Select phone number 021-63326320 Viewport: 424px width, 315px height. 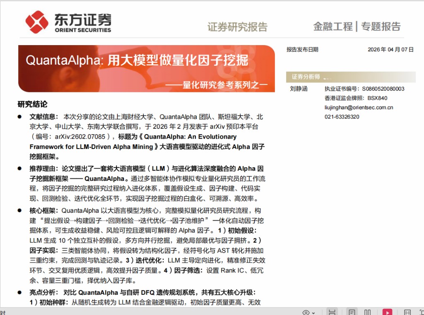click(342, 117)
